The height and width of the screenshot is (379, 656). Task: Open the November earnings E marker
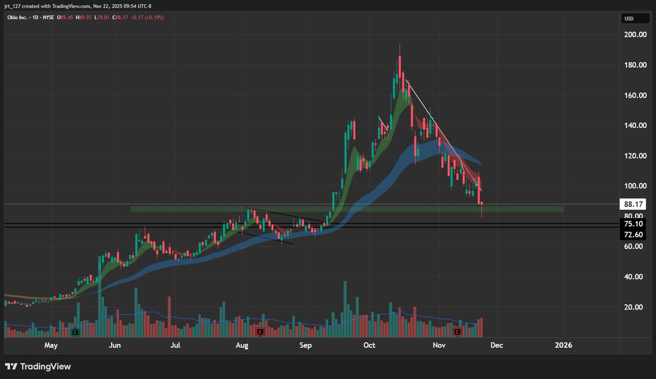(x=457, y=331)
